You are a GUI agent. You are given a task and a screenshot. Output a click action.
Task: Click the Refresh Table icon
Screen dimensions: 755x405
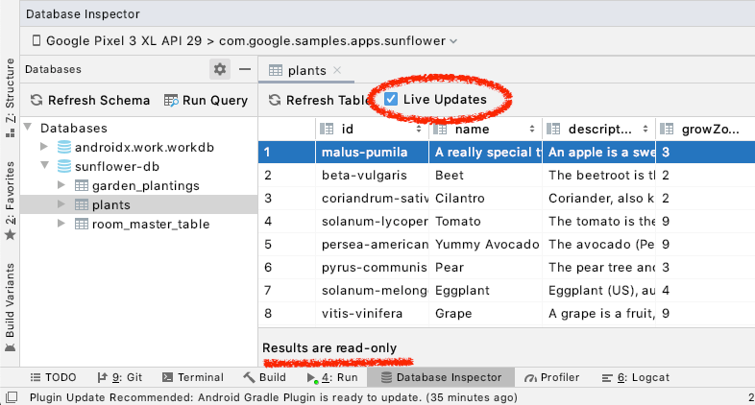coord(275,100)
